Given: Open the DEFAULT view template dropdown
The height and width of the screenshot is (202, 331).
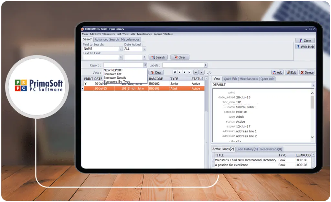Looking at the screenshot, I should [x=313, y=85].
